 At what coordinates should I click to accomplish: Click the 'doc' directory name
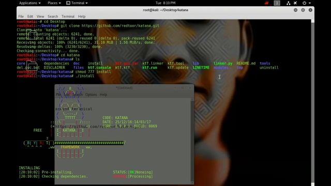[x=77, y=64]
